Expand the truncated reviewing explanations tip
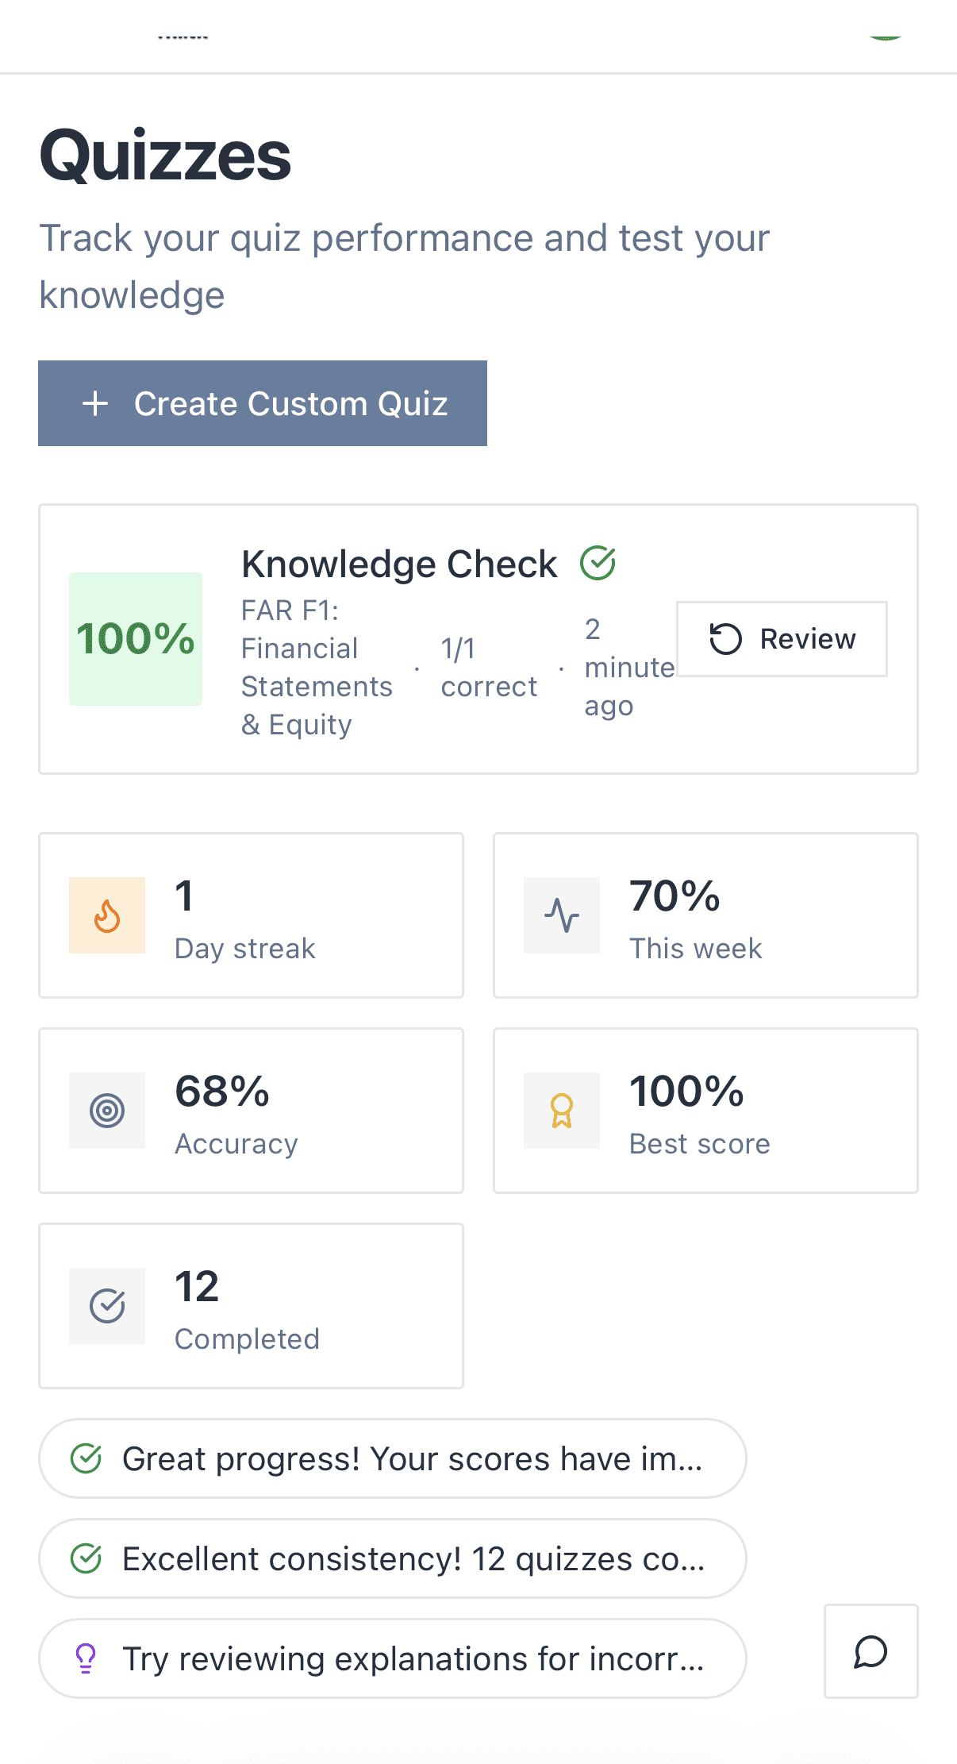Image resolution: width=957 pixels, height=1764 pixels. (391, 1659)
